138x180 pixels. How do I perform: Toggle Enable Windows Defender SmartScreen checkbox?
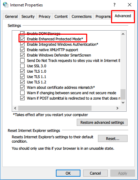click(x=23, y=55)
